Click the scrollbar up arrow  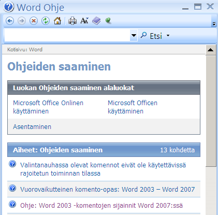[x=211, y=50]
